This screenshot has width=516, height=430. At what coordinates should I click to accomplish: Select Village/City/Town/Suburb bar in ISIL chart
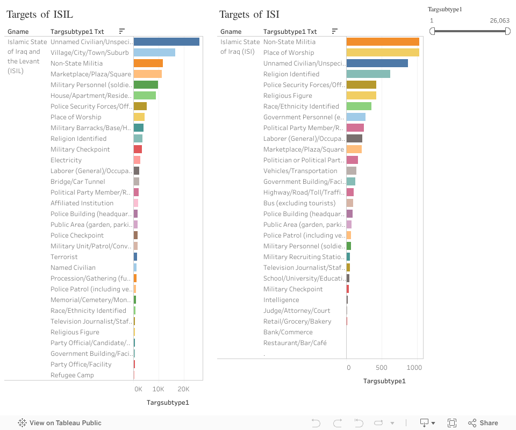tap(154, 53)
